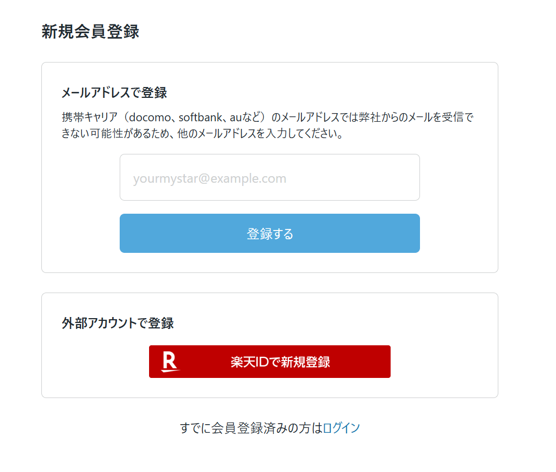The height and width of the screenshot is (472, 556).
Task: Click the Rakuten R logo icon
Action: point(171,362)
